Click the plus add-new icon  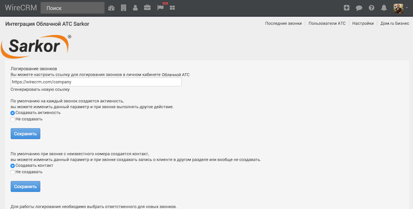[346, 8]
